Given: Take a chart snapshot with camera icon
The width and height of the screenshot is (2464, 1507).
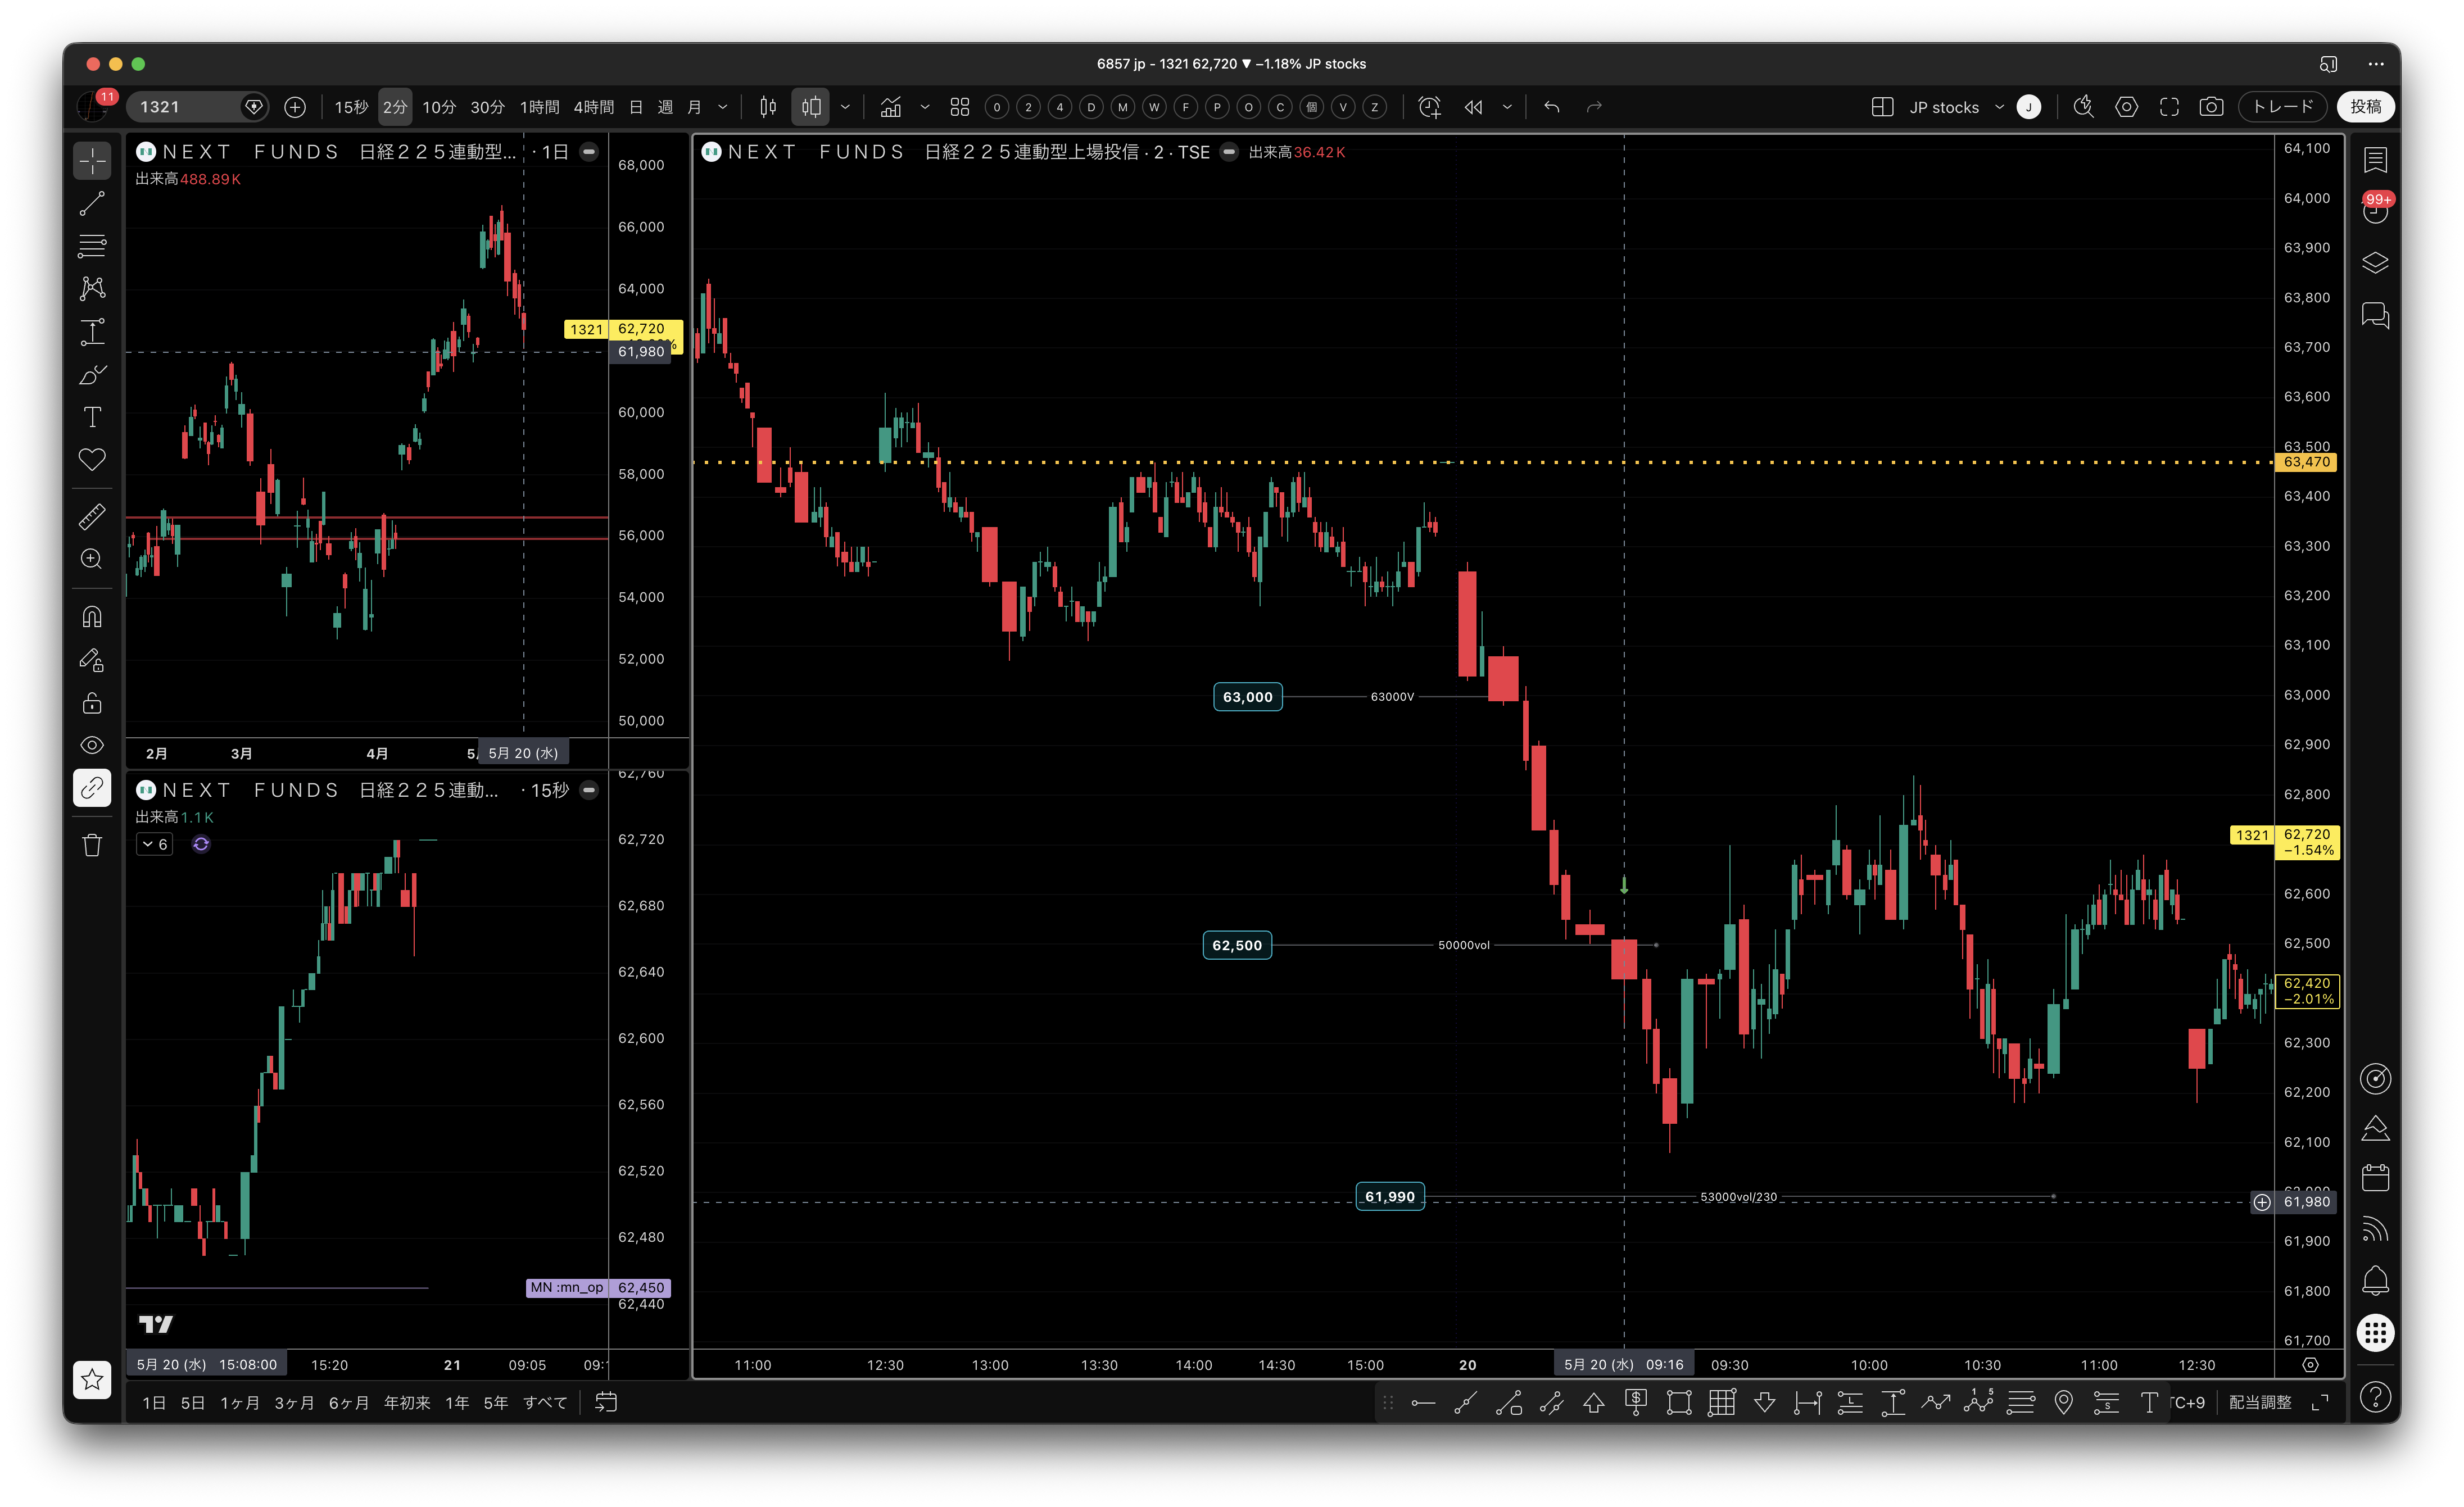Looking at the screenshot, I should (2212, 107).
